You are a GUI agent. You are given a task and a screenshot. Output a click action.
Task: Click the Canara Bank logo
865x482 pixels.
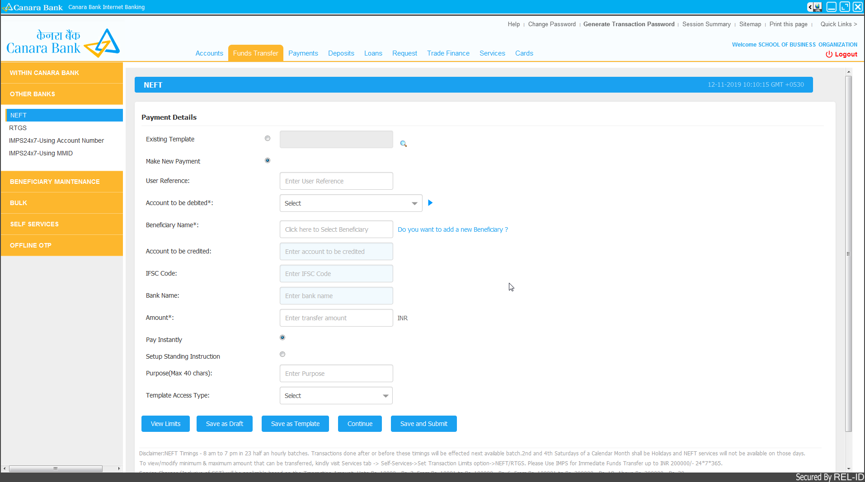click(63, 43)
